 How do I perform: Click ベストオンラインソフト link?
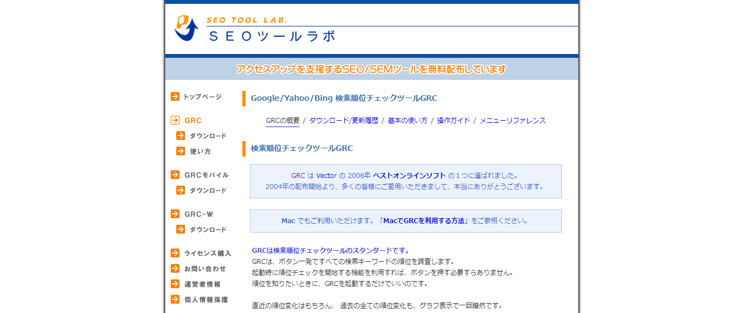point(409,175)
